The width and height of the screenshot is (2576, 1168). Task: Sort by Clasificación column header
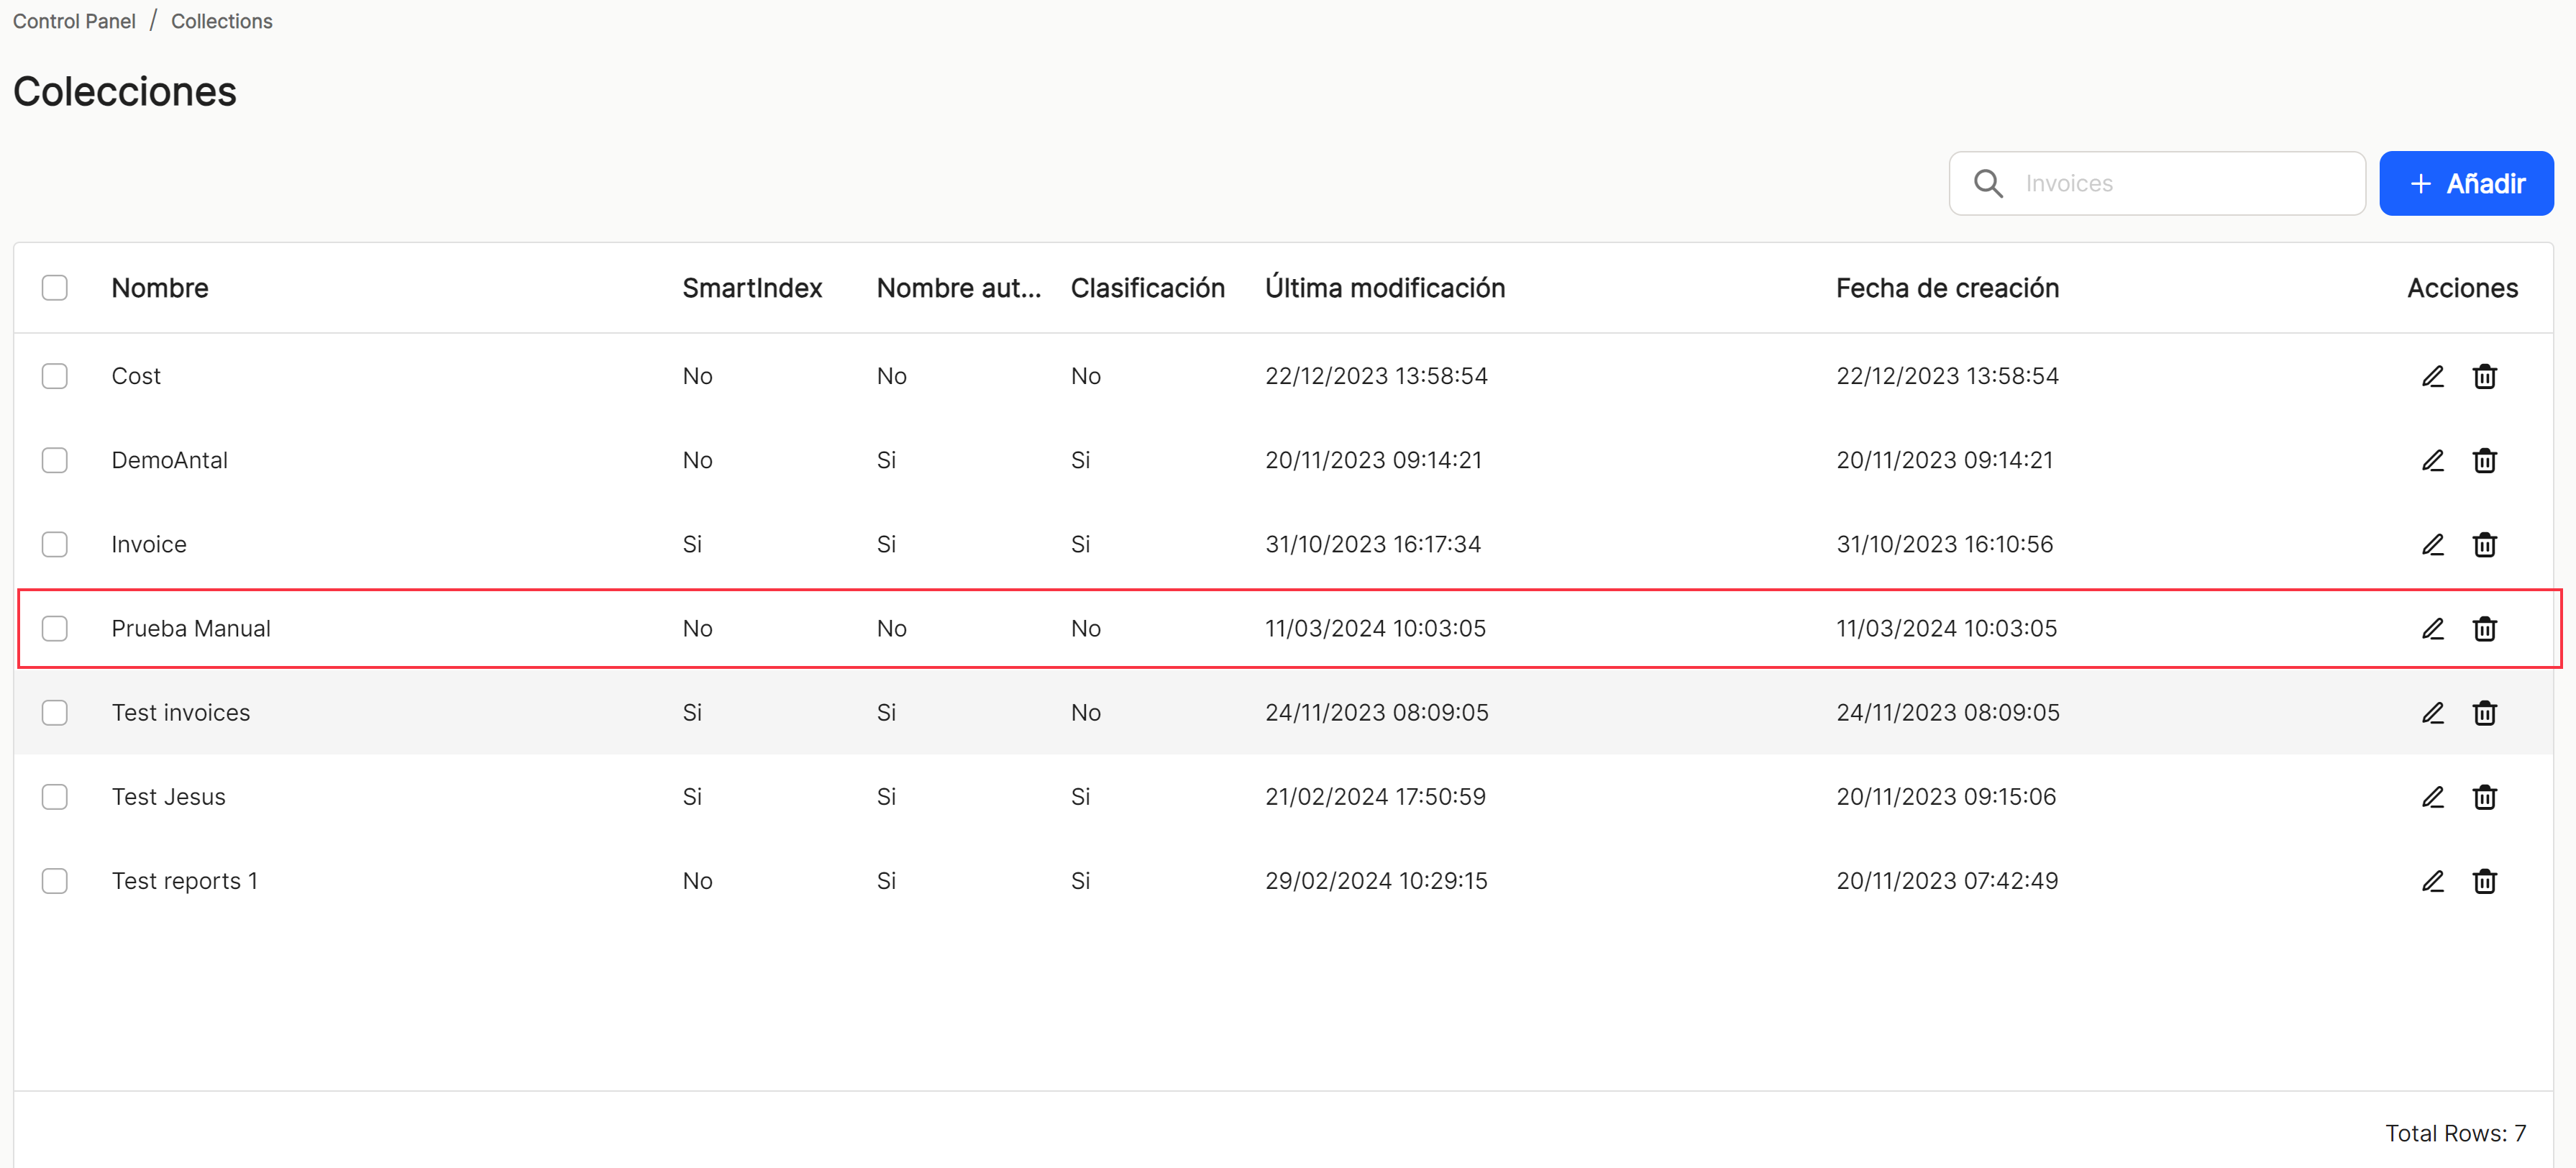click(1147, 288)
